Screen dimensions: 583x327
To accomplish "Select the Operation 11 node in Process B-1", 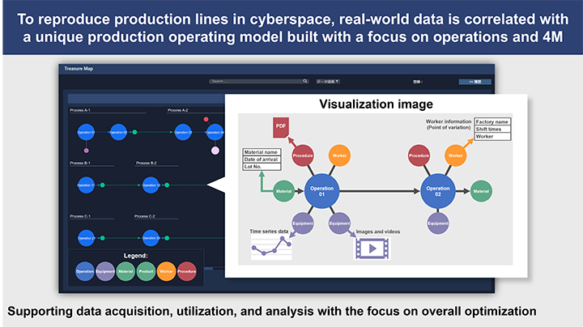I will (86, 185).
